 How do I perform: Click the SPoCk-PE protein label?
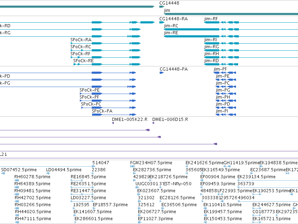coord(90,90)
